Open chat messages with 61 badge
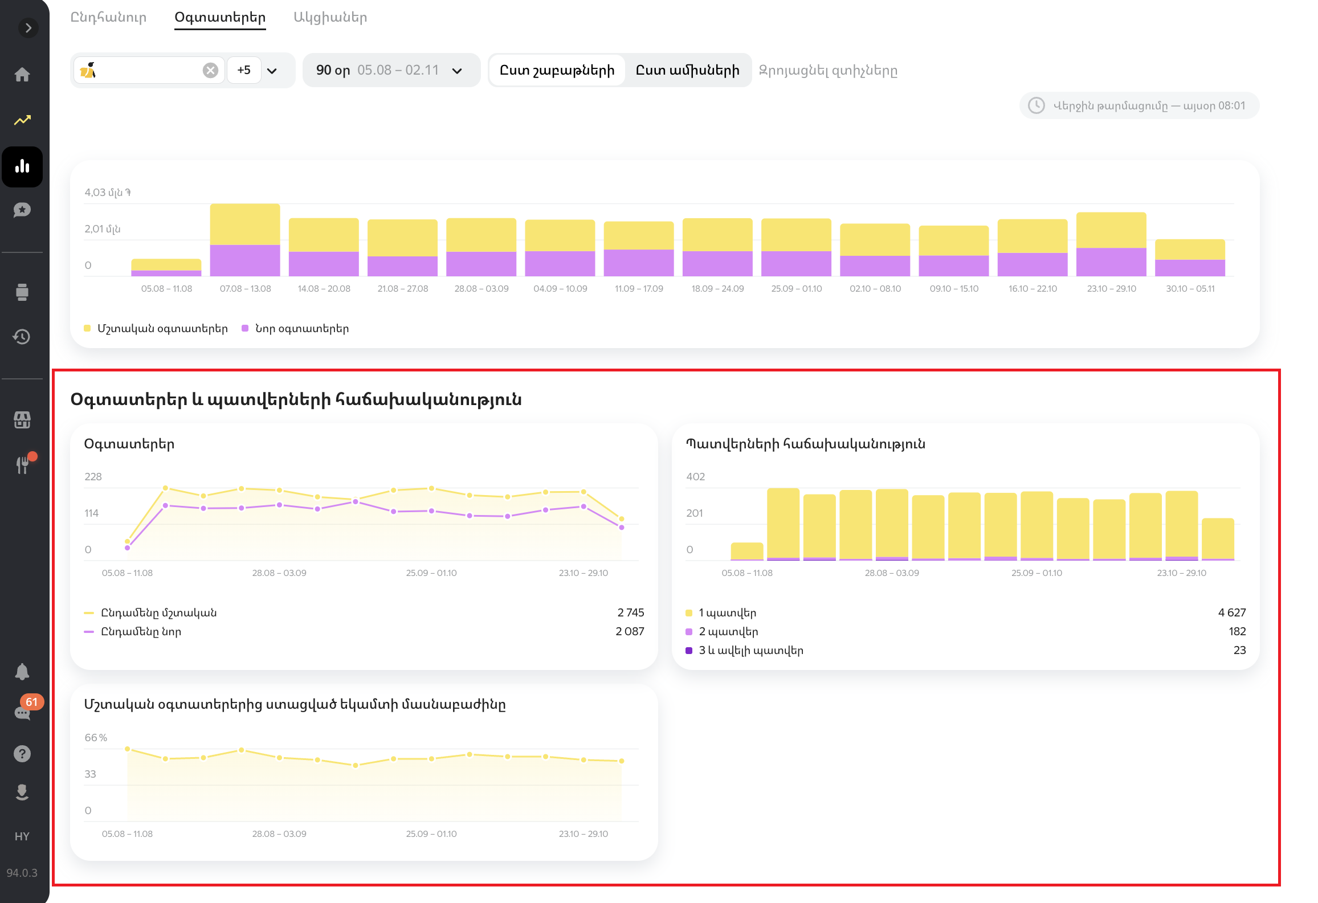1318x903 pixels. [22, 712]
